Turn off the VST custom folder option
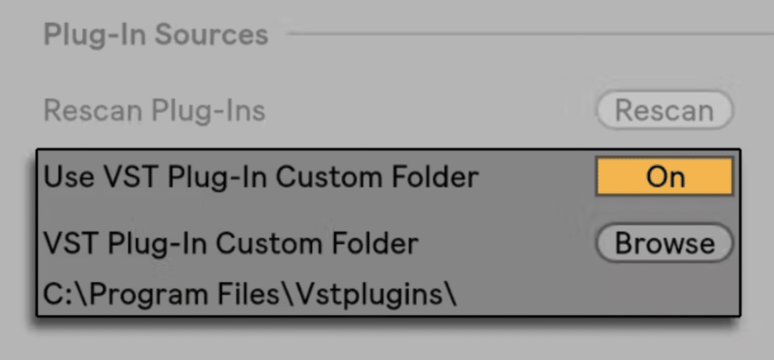The height and width of the screenshot is (360, 774). (x=665, y=177)
